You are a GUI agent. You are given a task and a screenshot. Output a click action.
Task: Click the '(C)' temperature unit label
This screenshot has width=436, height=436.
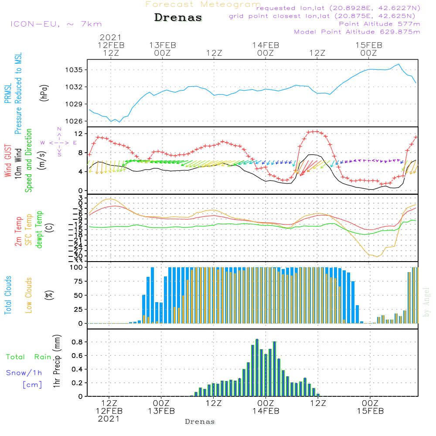click(50, 227)
